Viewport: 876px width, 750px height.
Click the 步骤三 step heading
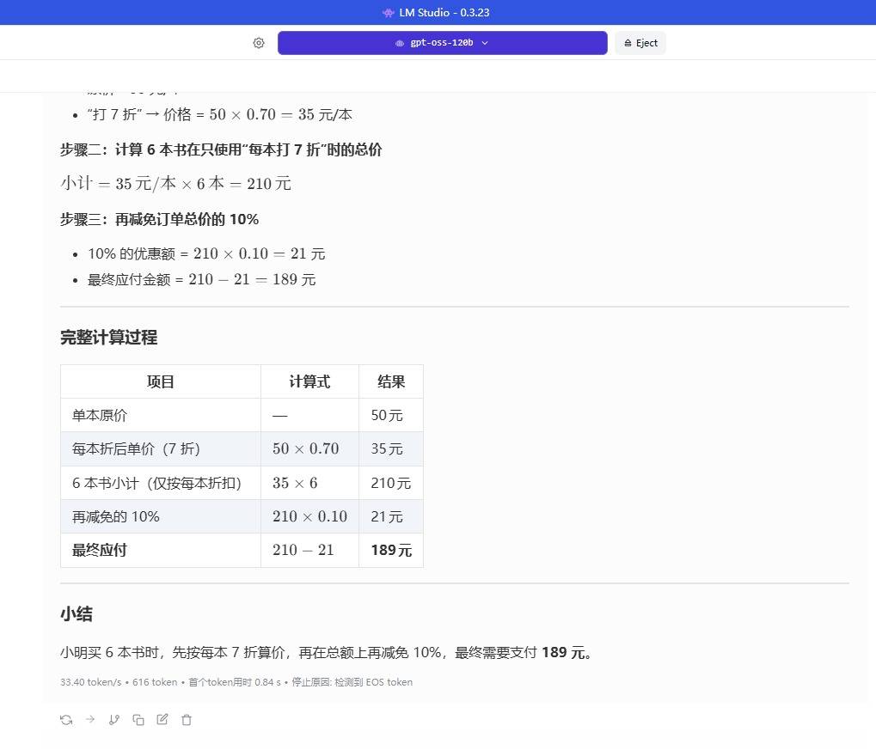point(159,219)
